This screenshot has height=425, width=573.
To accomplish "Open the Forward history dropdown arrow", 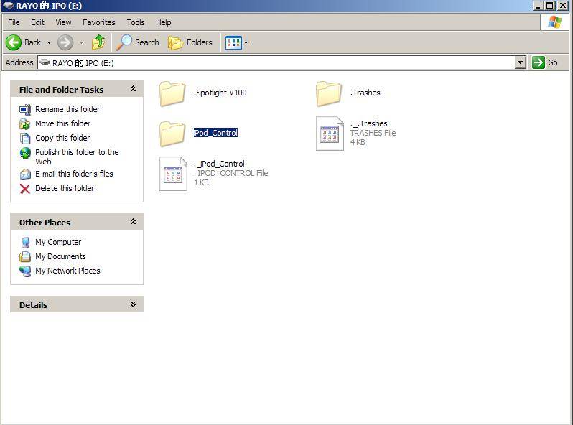I will click(x=81, y=43).
